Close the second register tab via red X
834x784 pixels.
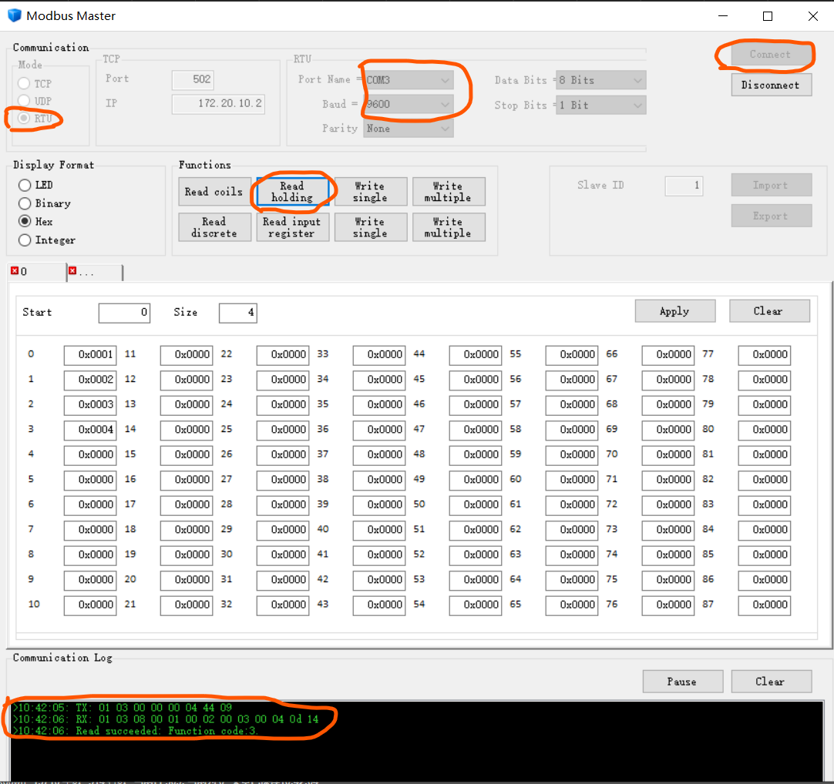[73, 270]
